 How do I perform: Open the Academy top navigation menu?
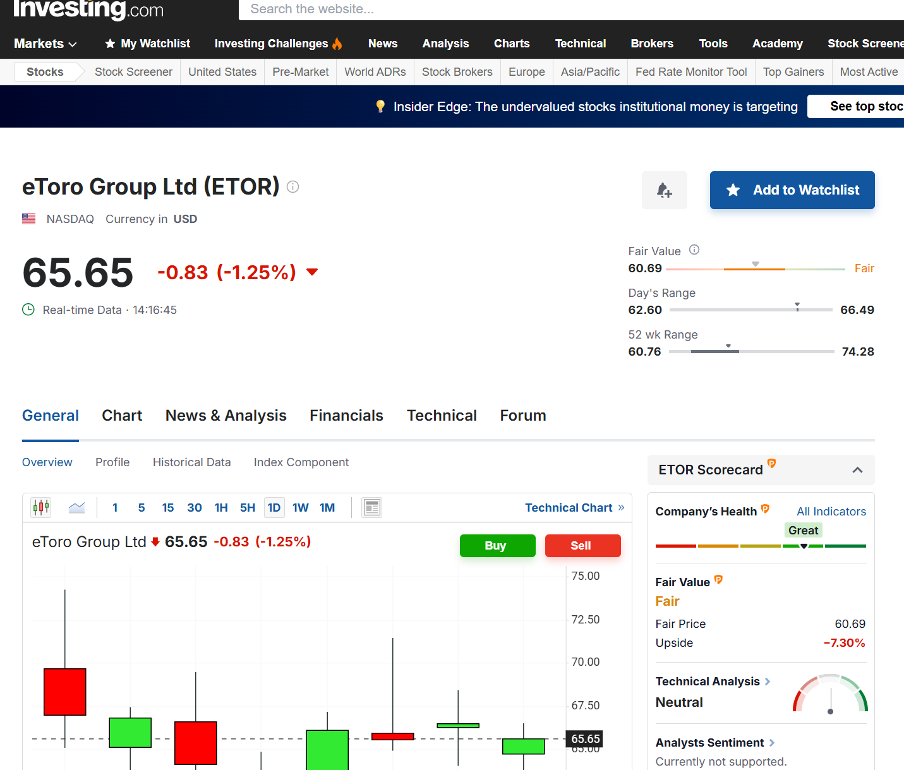pyautogui.click(x=778, y=44)
